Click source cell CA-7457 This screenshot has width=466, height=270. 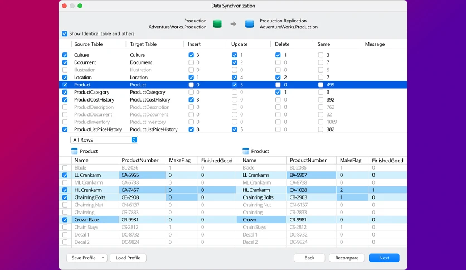142,190
